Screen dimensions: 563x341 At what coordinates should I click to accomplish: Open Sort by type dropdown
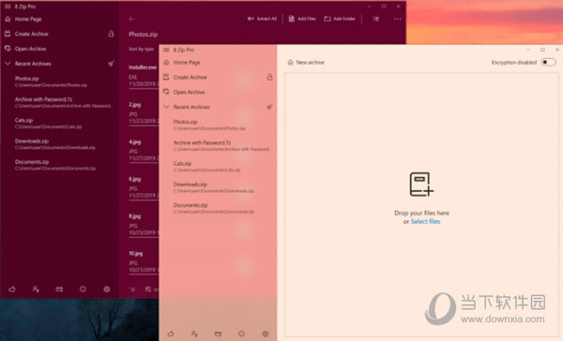tap(141, 49)
